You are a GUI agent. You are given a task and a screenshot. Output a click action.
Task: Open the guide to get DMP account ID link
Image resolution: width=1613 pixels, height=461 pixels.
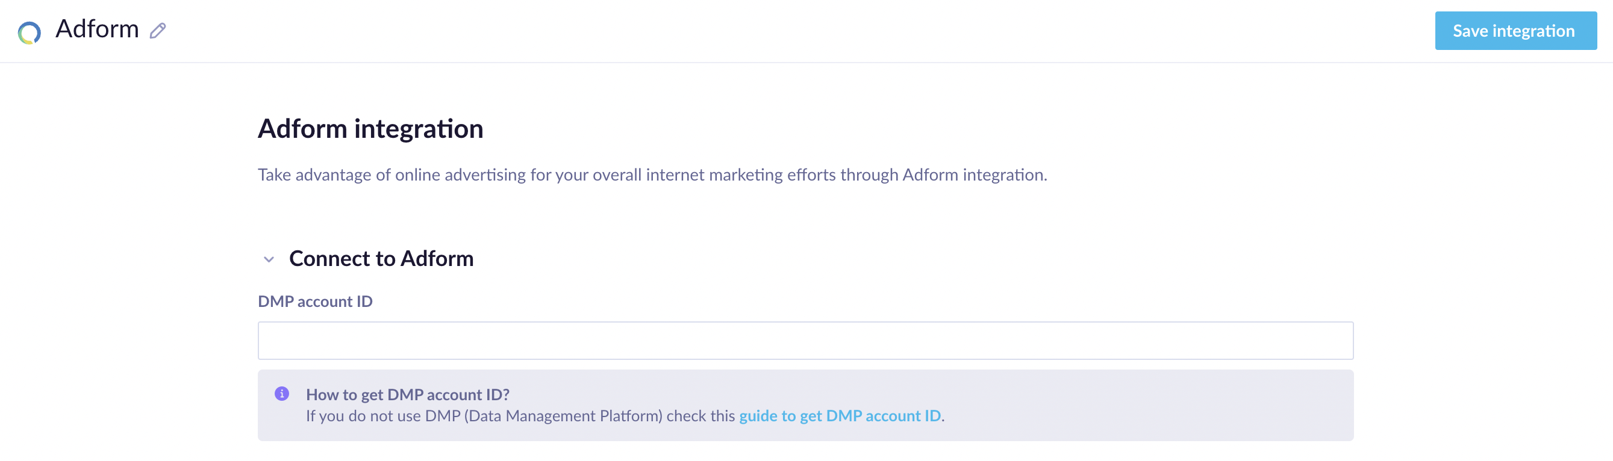(x=840, y=416)
